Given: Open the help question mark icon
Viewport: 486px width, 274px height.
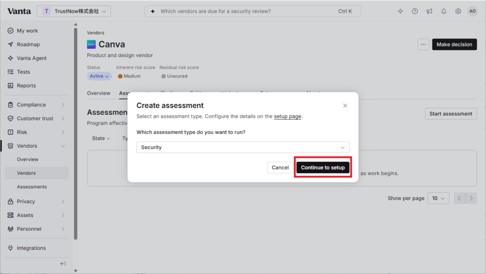Looking at the screenshot, I should pyautogui.click(x=415, y=11).
